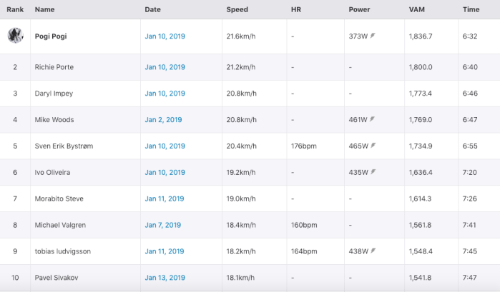Open Morabito Steve's Jan 11, 2019 activity

click(165, 198)
